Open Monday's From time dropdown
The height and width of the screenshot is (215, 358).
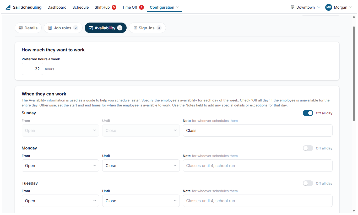[x=60, y=166]
